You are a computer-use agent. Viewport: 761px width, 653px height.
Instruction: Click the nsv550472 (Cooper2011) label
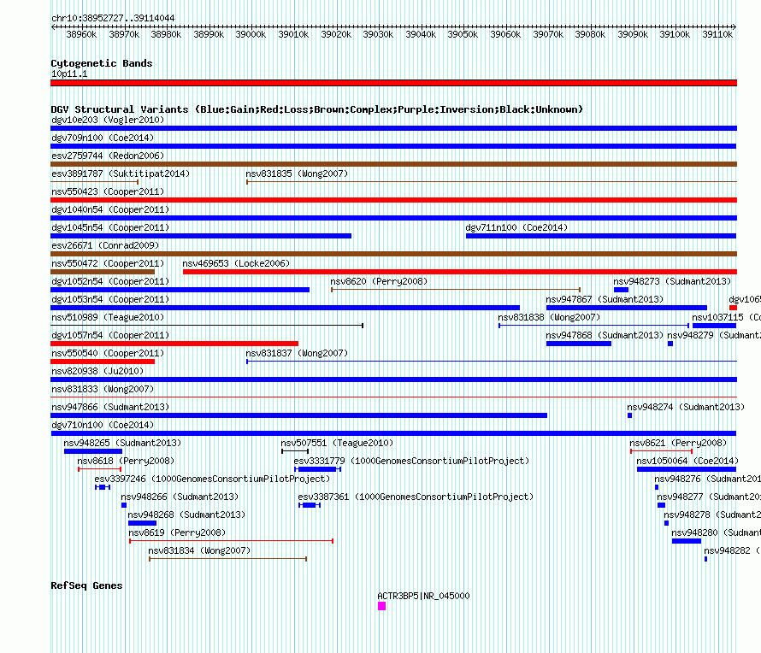pyautogui.click(x=108, y=263)
